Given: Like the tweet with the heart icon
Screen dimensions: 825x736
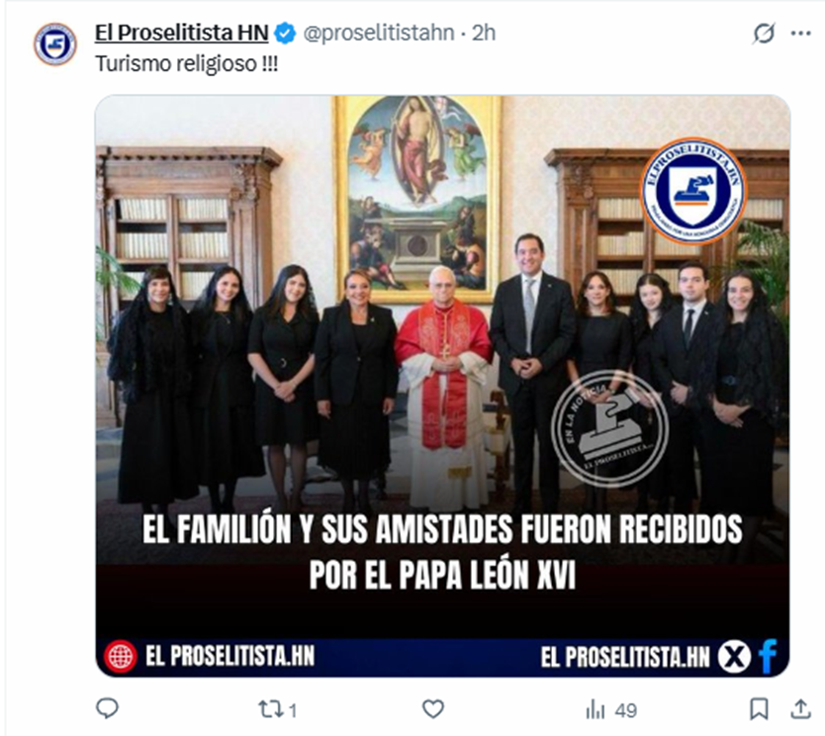Looking at the screenshot, I should [433, 709].
